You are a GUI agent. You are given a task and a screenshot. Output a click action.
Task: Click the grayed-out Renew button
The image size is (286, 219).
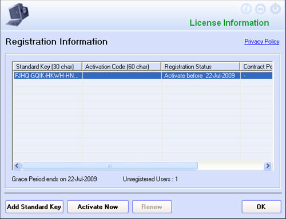152,206
